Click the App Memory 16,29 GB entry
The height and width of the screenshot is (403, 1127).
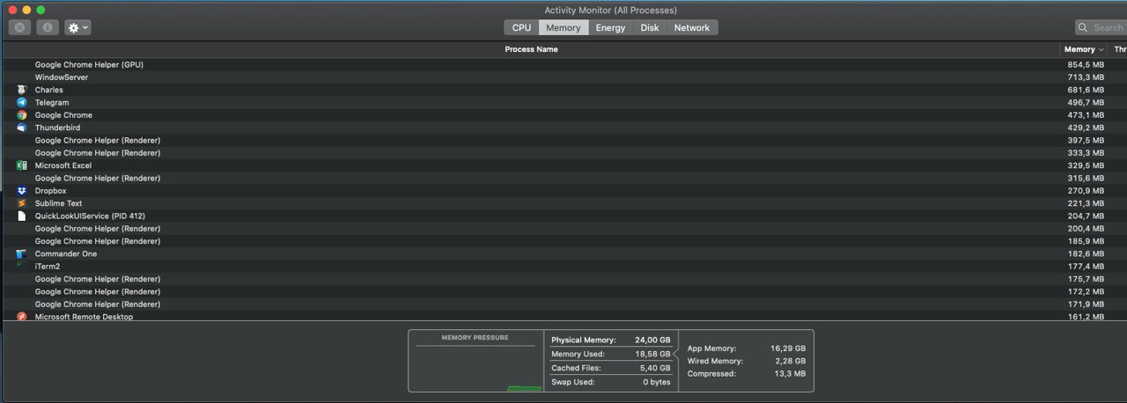click(747, 348)
